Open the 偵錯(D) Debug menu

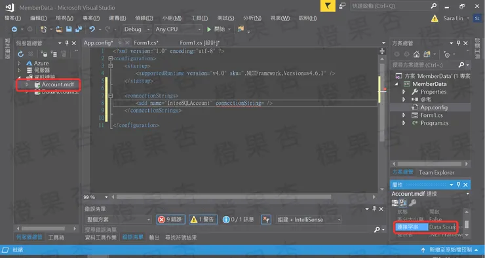coord(144,18)
